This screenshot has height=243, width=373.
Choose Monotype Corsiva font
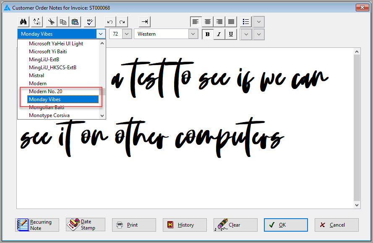point(49,115)
